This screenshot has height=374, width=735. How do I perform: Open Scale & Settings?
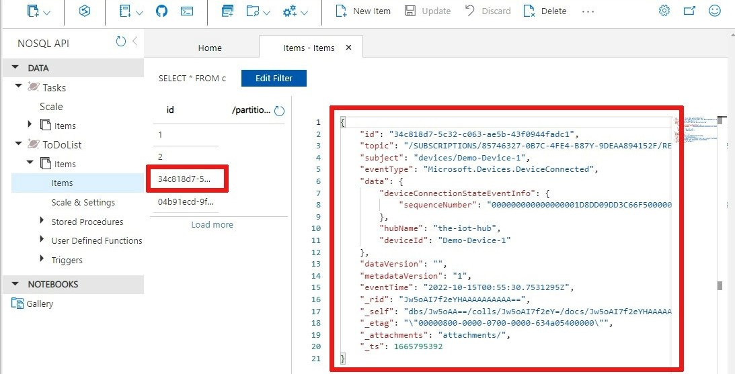click(x=83, y=202)
